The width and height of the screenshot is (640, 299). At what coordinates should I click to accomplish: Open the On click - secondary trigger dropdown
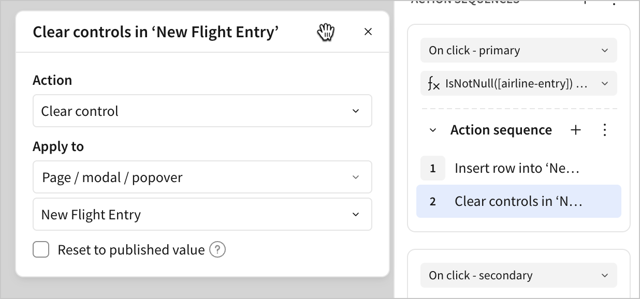(518, 276)
